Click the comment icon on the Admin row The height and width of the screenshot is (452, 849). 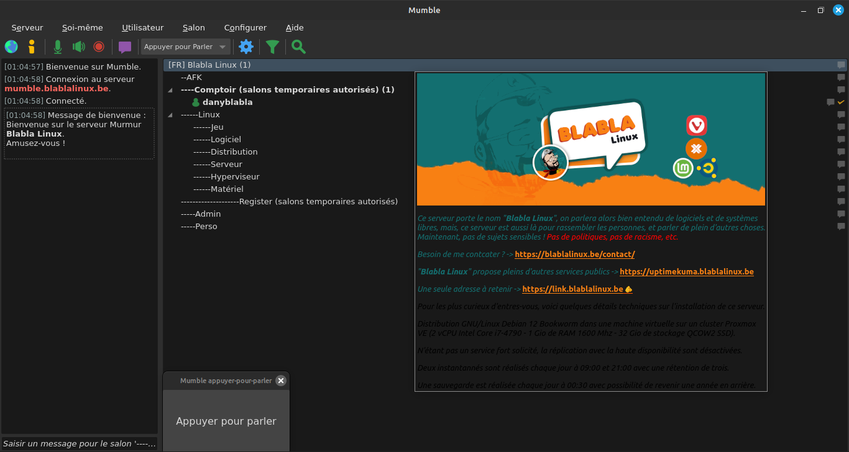tap(841, 214)
